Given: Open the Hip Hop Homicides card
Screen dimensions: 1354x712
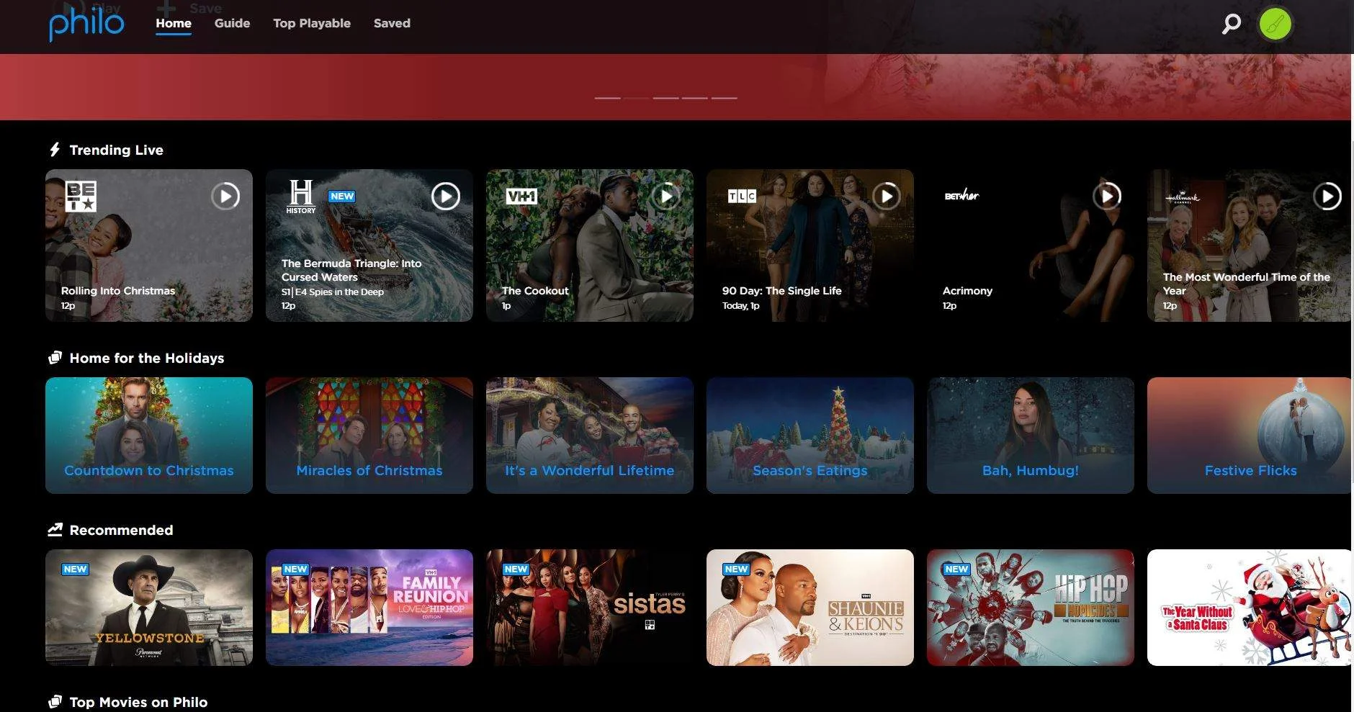Looking at the screenshot, I should [x=1031, y=608].
